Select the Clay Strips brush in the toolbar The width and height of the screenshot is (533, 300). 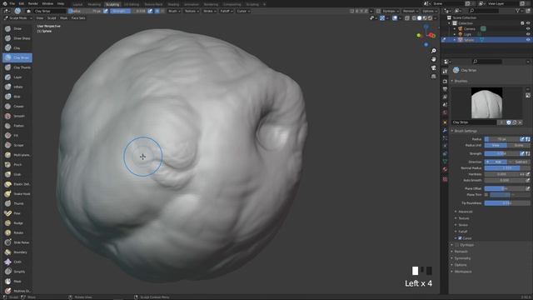click(17, 57)
